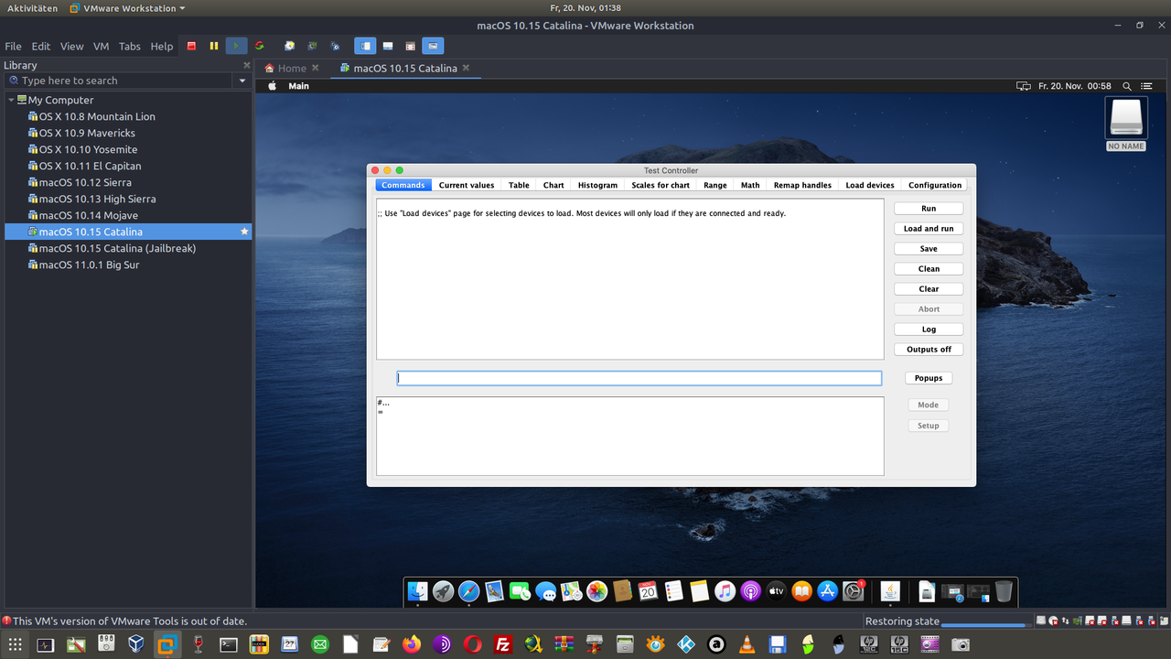Open Calendar in the macOS dock
The image size is (1171, 659).
pos(649,592)
